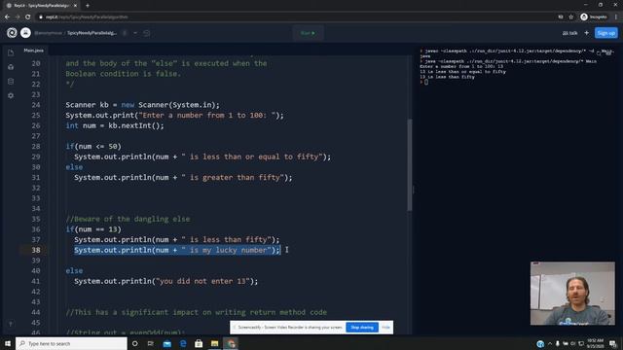
Task: Click the console search icon
Action: (599, 52)
